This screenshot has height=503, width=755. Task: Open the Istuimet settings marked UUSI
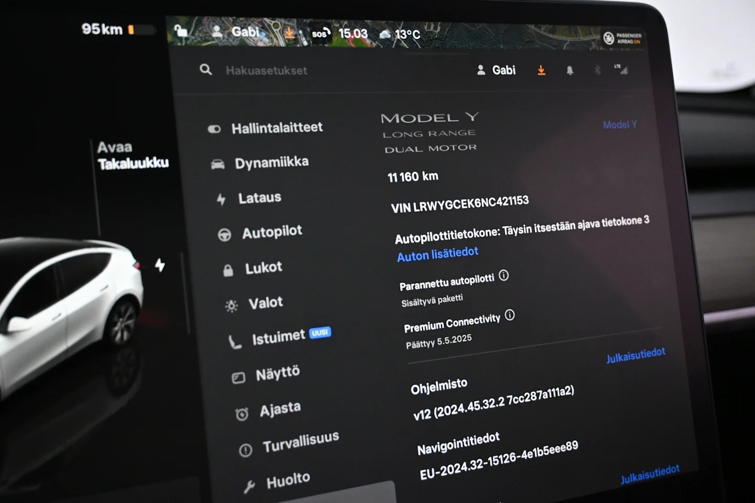pyautogui.click(x=279, y=337)
